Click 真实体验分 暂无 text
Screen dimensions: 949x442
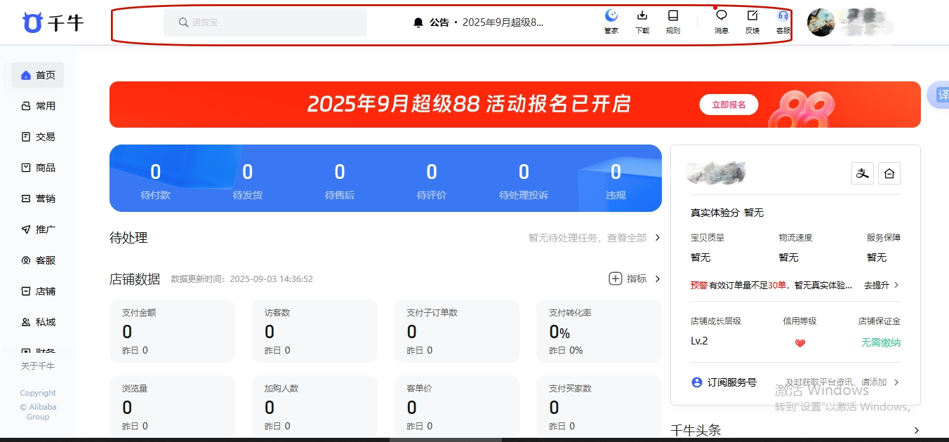click(x=727, y=213)
